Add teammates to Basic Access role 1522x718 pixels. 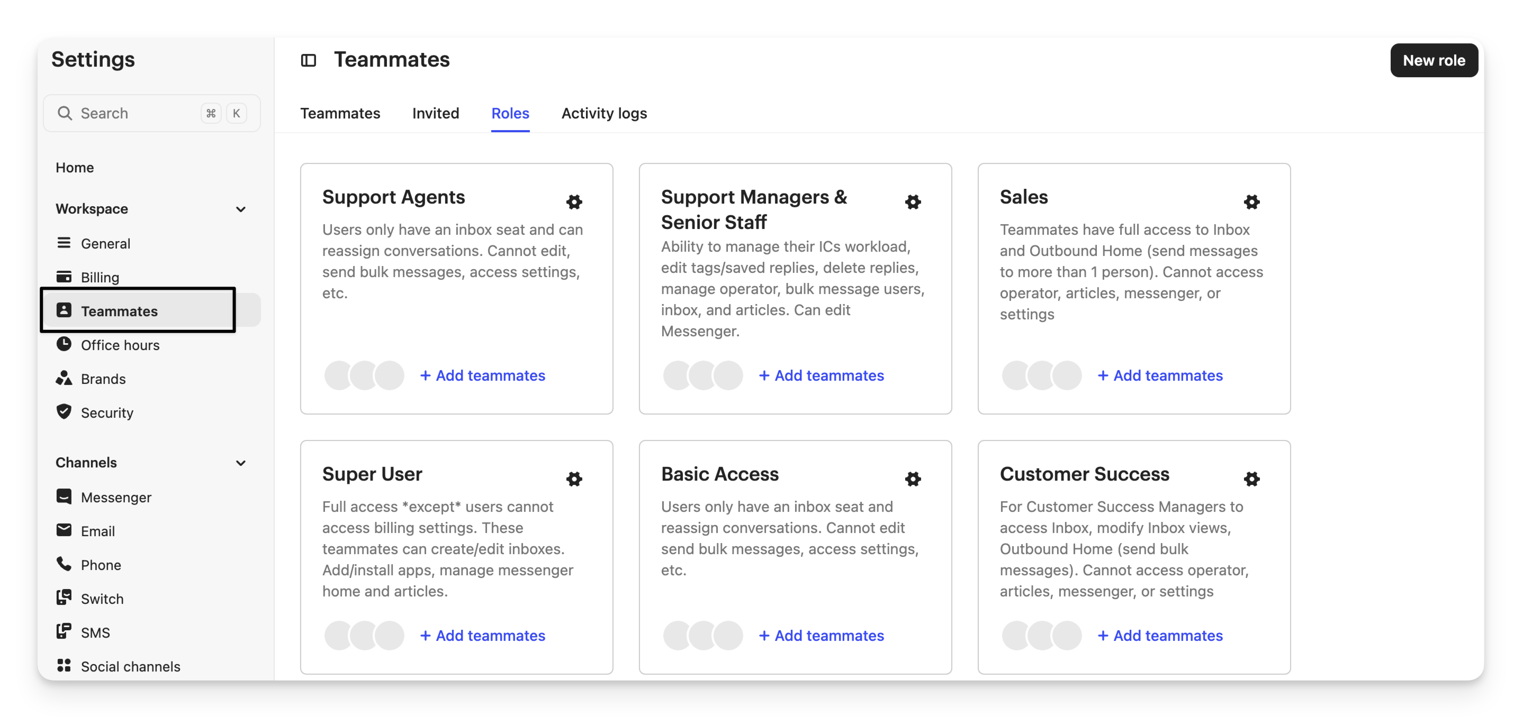[821, 636]
